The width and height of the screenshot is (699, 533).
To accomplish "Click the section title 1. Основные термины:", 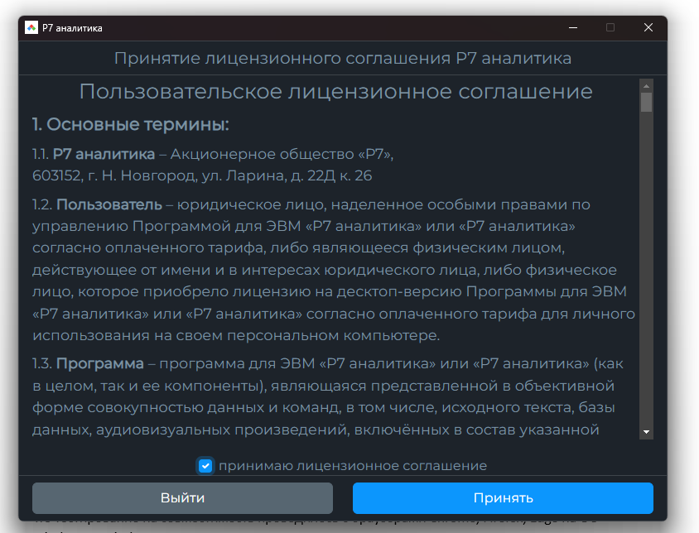I will (131, 124).
